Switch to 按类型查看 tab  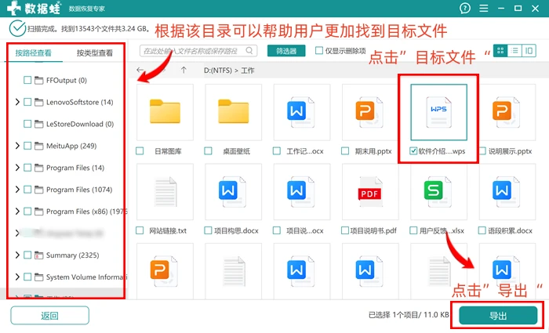(x=95, y=53)
